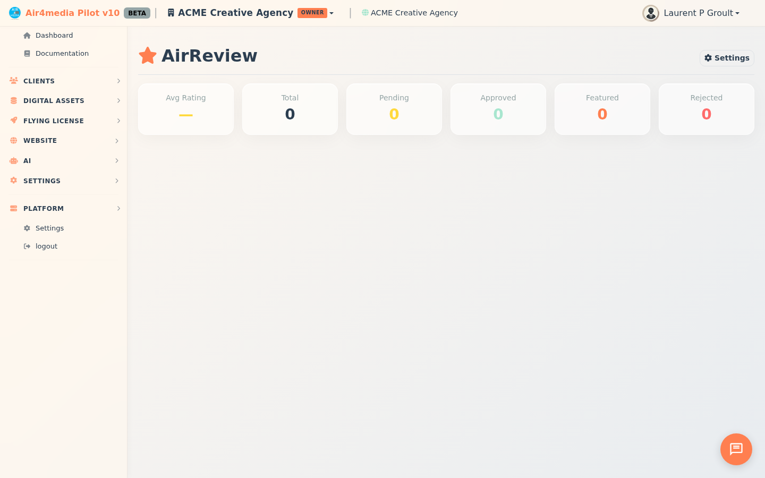Open the AI robot icon
Screen dimensions: 765x478
click(x=13, y=160)
